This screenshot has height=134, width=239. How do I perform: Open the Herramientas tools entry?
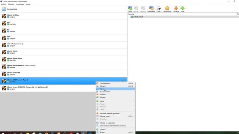pos(64,9)
